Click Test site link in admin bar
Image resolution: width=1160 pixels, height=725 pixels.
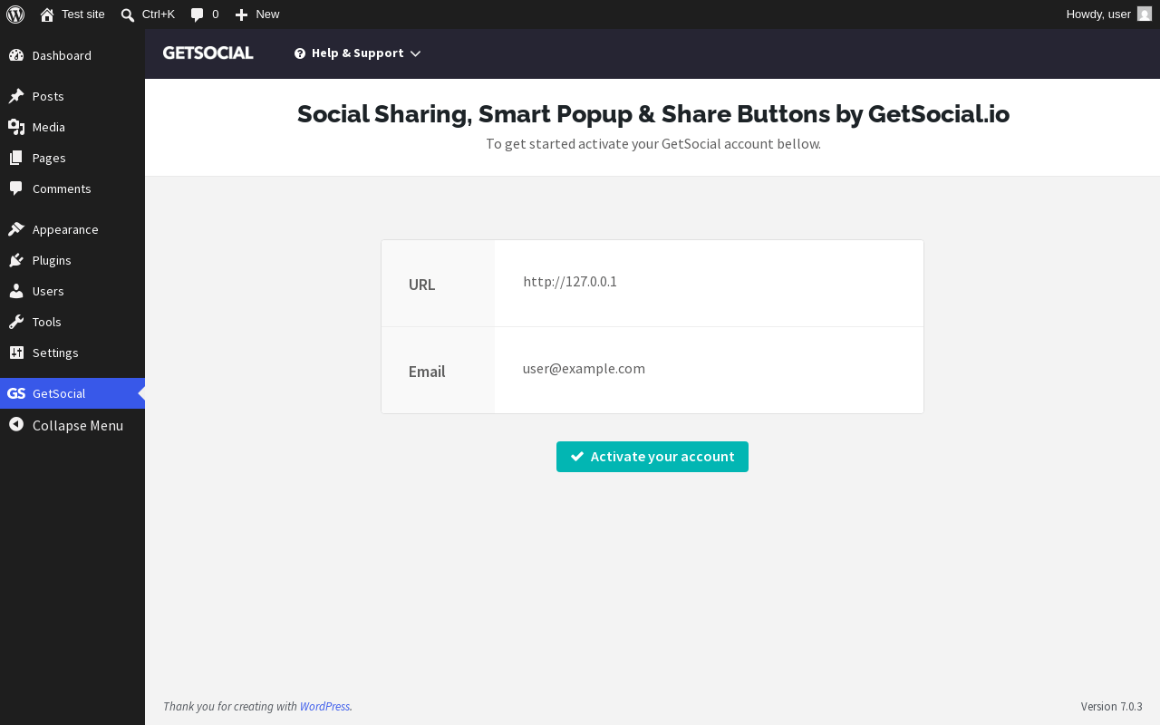click(83, 14)
